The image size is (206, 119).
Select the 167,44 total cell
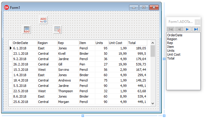(137, 70)
